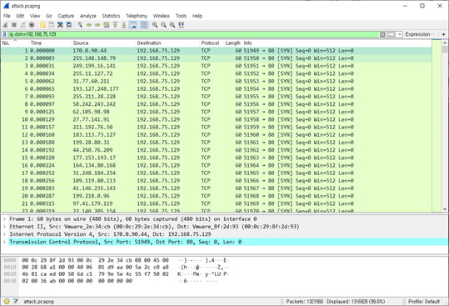Toggle packet list colorization
Image resolution: width=449 pixels, height=306 pixels.
[144, 25]
